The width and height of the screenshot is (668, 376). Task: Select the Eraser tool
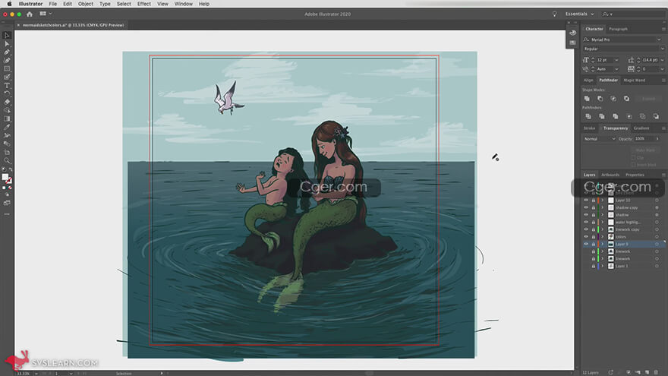click(x=7, y=102)
